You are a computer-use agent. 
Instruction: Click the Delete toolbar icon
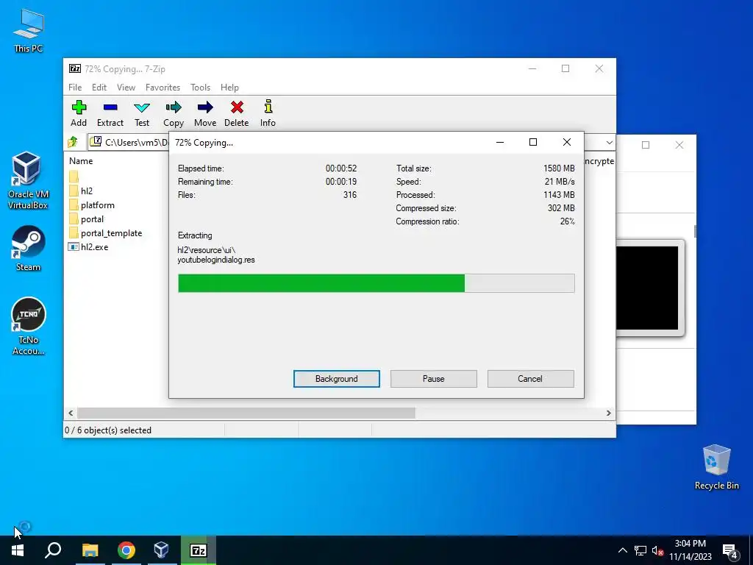tap(237, 113)
